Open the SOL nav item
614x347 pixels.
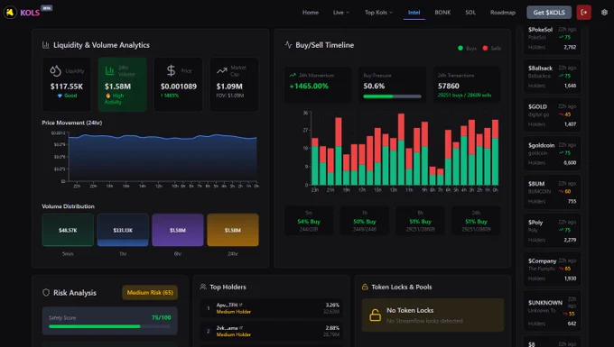[470, 13]
